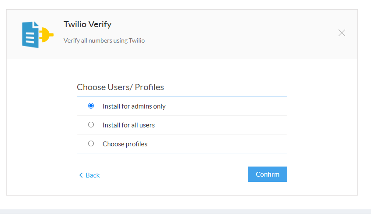Confirm the extension installation

click(x=268, y=174)
